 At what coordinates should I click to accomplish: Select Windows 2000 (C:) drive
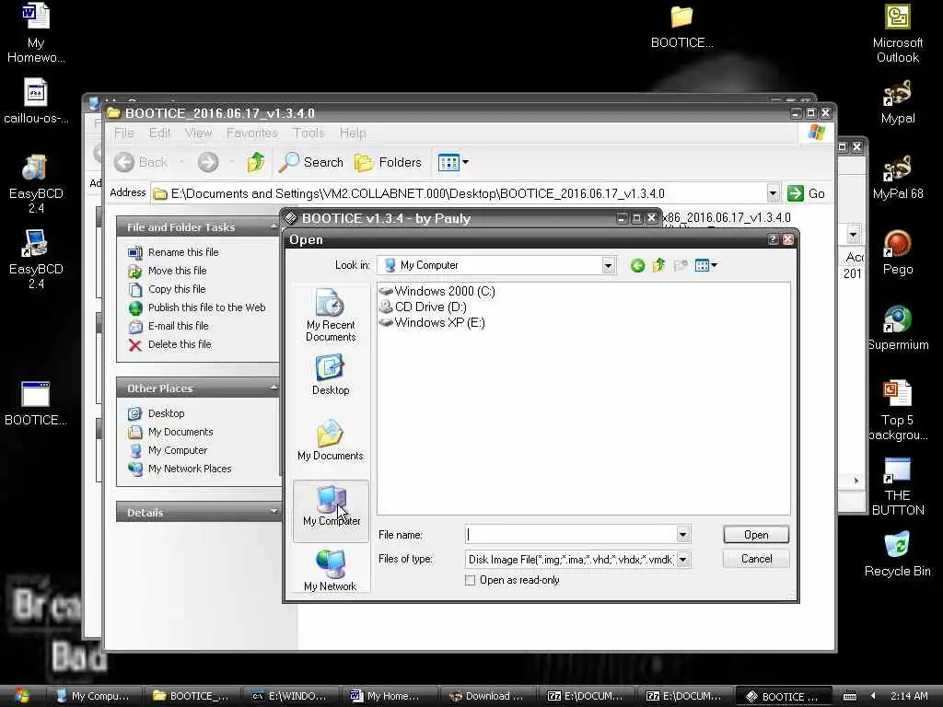pos(437,291)
